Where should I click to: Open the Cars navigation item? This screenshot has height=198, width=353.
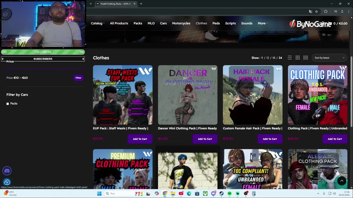pyautogui.click(x=163, y=23)
